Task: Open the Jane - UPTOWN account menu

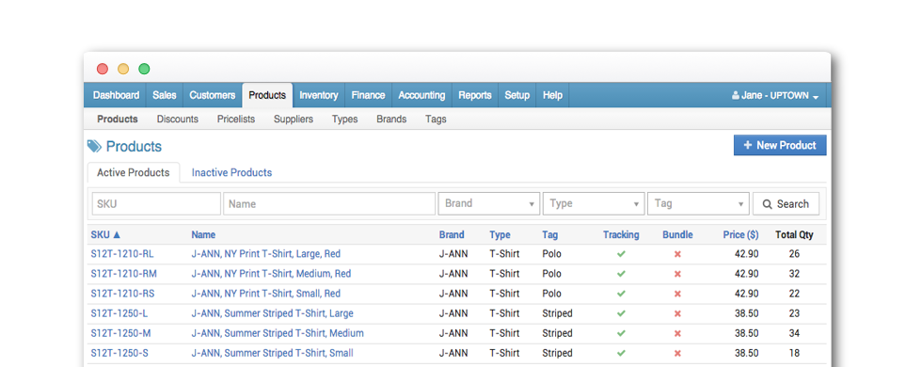Action: [x=775, y=95]
